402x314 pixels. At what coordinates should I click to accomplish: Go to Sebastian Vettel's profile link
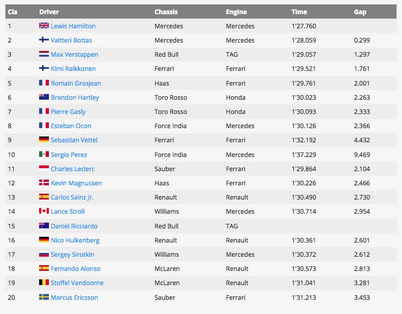(x=74, y=140)
